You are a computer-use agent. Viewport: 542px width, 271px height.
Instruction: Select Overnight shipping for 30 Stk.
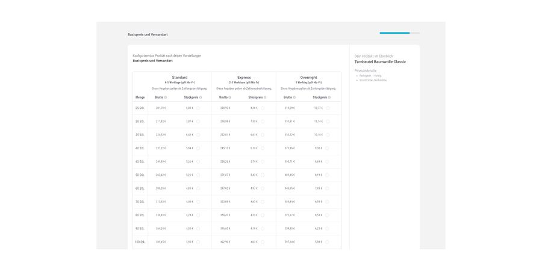coord(328,121)
